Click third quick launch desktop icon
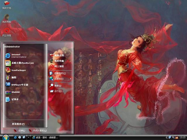 (x=24, y=137)
